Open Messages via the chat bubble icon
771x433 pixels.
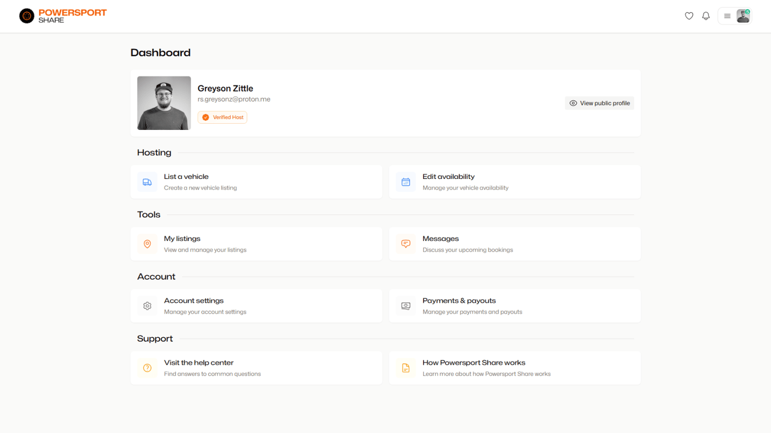(406, 244)
